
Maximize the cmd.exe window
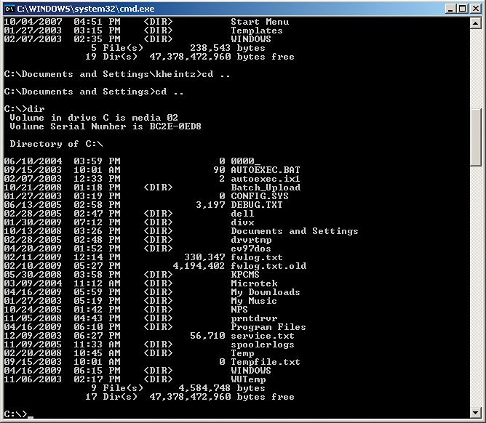pos(462,9)
